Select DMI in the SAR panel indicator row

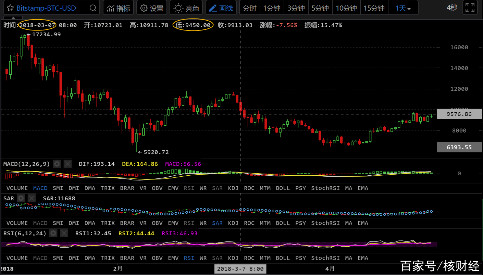click(74, 223)
